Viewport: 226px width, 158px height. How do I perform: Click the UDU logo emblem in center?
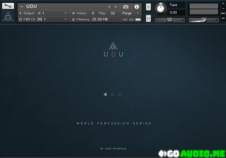point(113,46)
